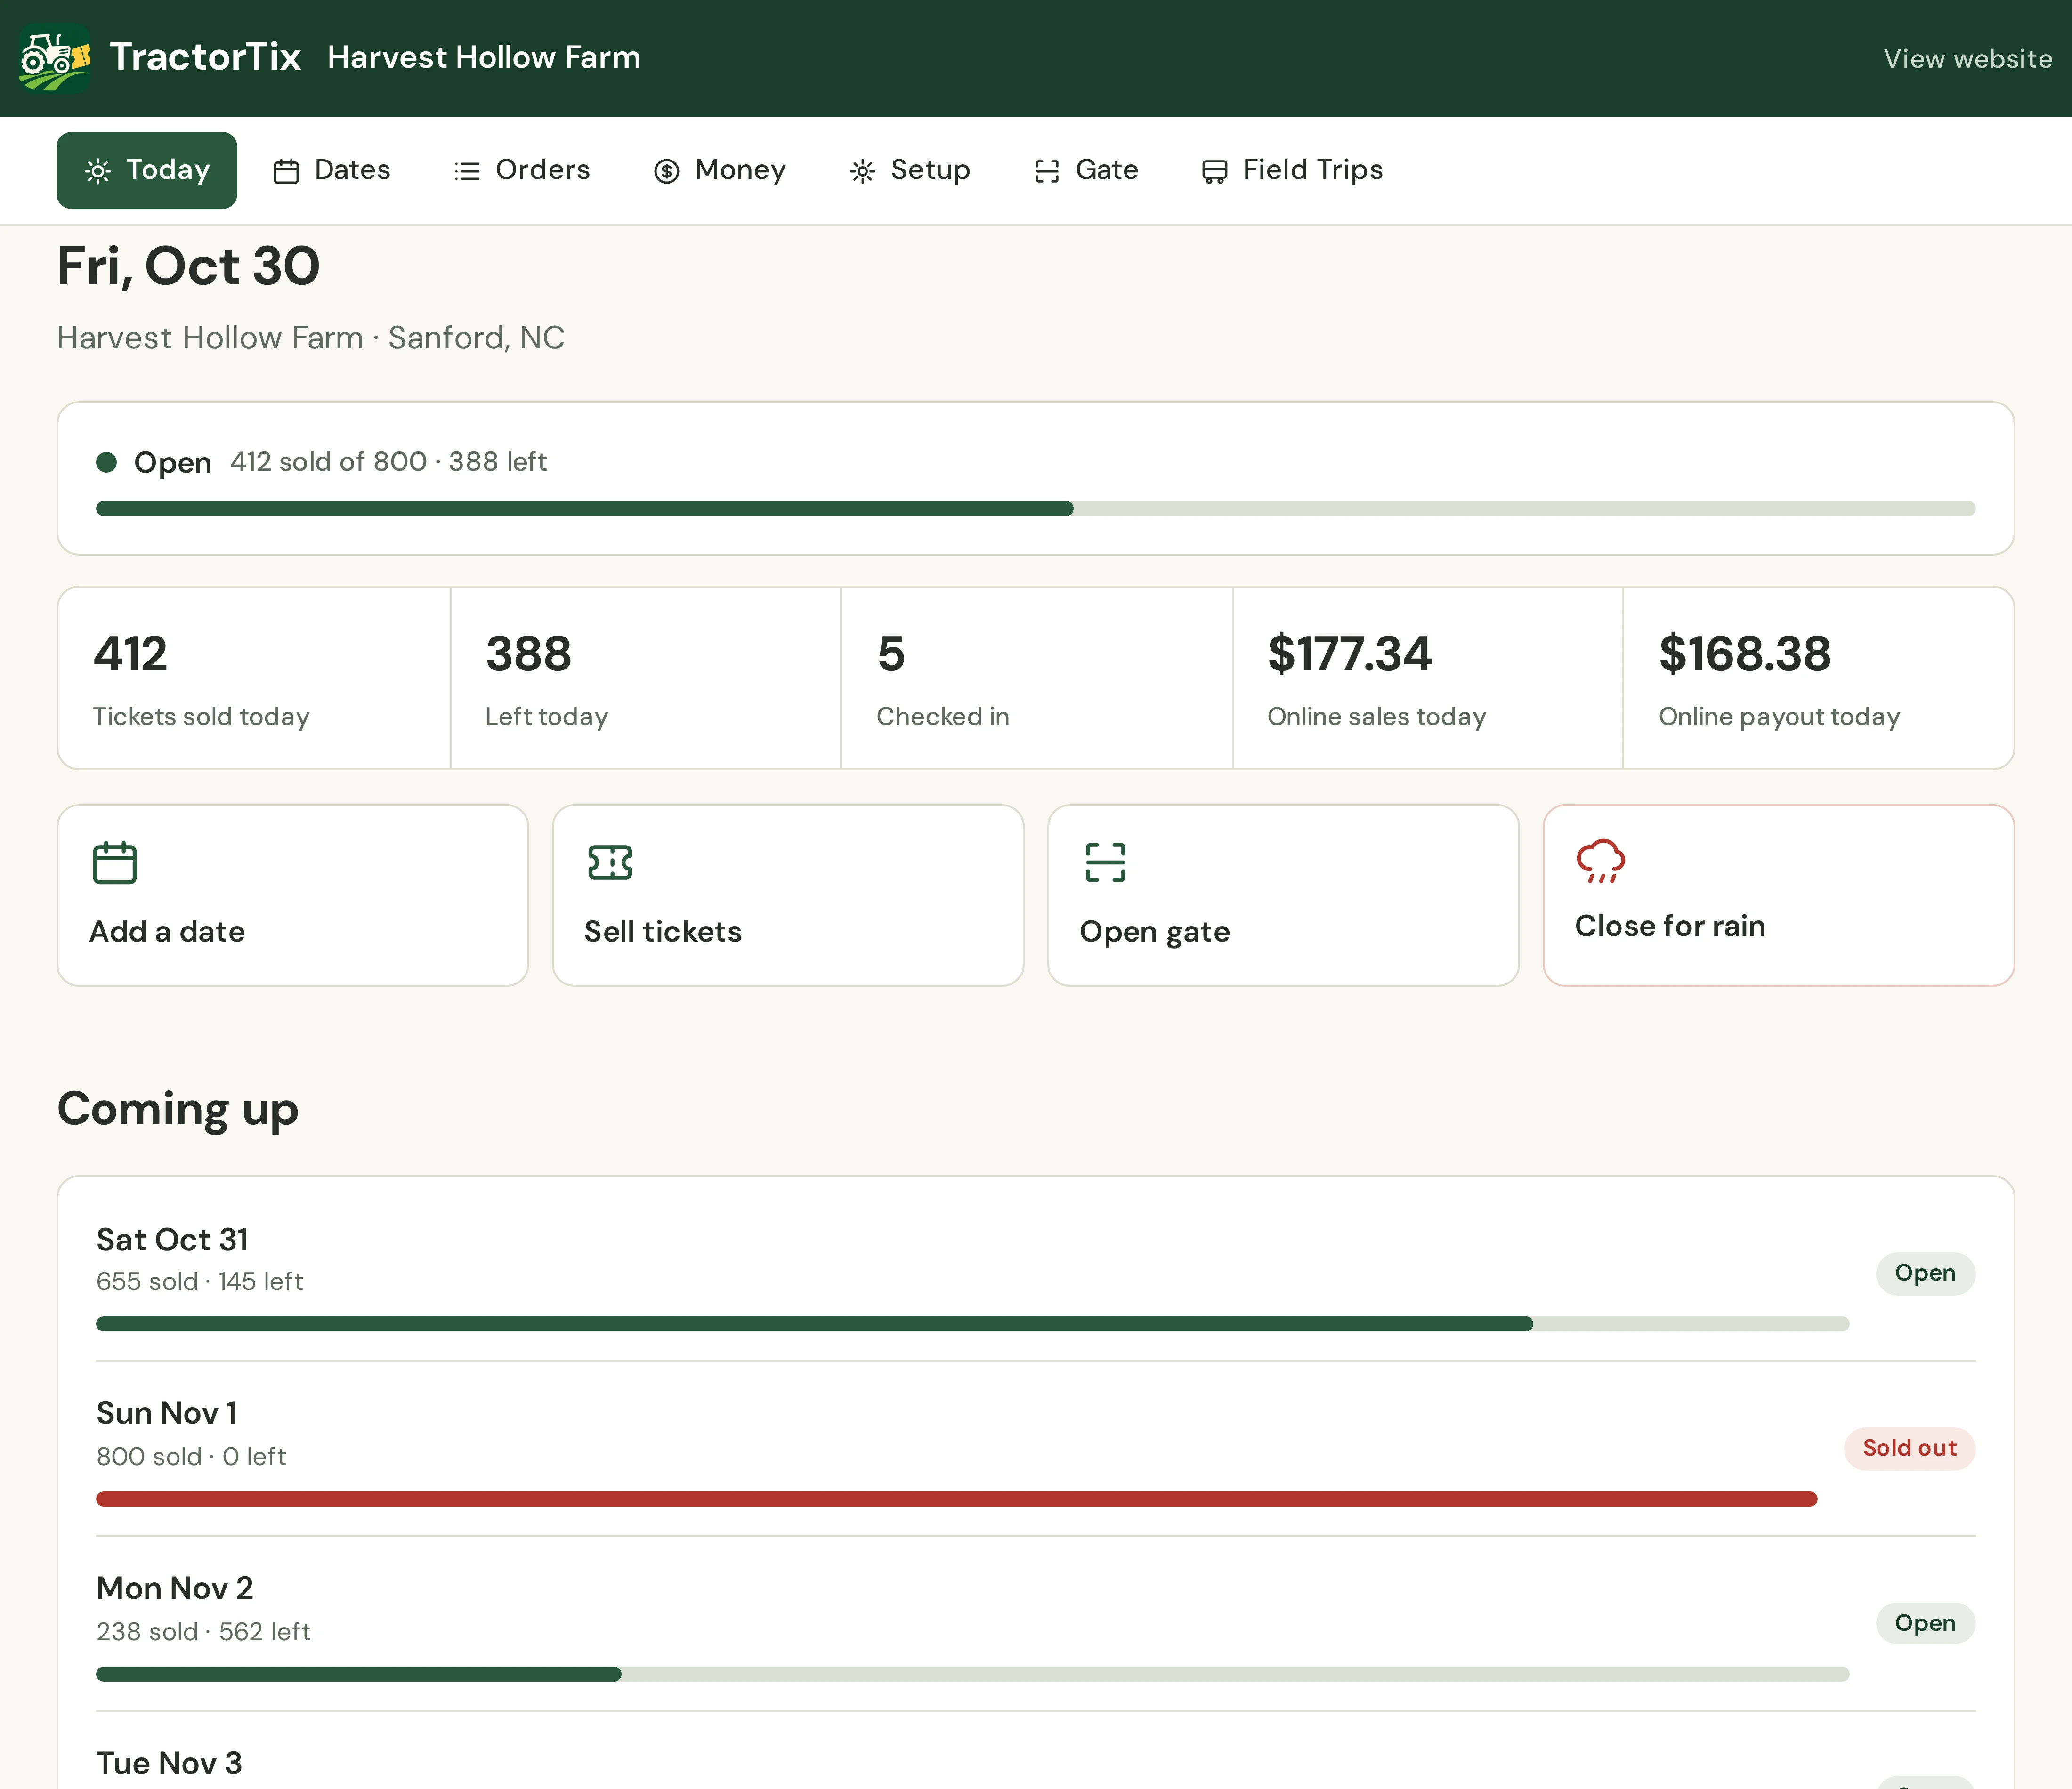The image size is (2072, 1789).
Task: Open the Setup tab
Action: point(910,170)
